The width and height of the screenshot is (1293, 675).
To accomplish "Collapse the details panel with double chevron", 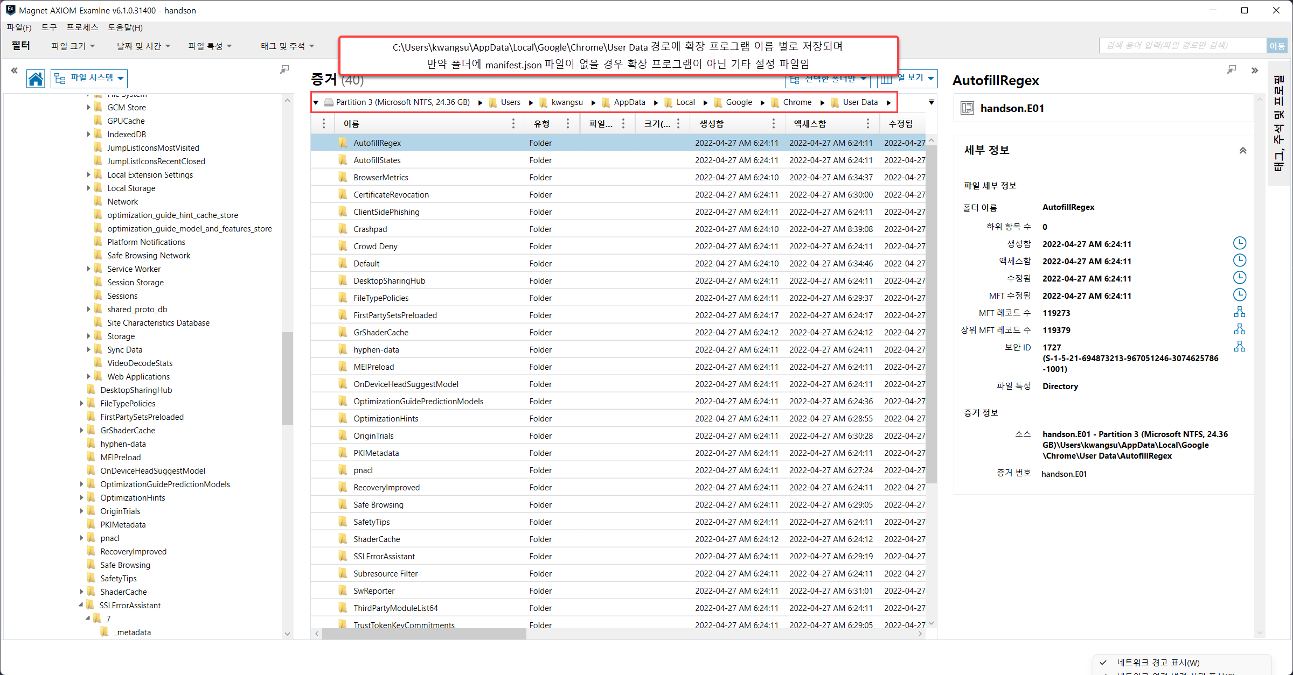I will click(x=1255, y=71).
